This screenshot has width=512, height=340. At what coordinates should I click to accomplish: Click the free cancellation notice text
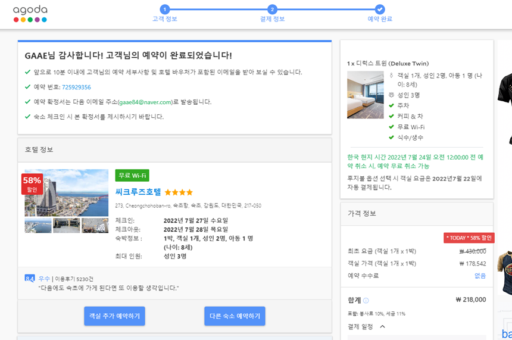tap(415, 161)
